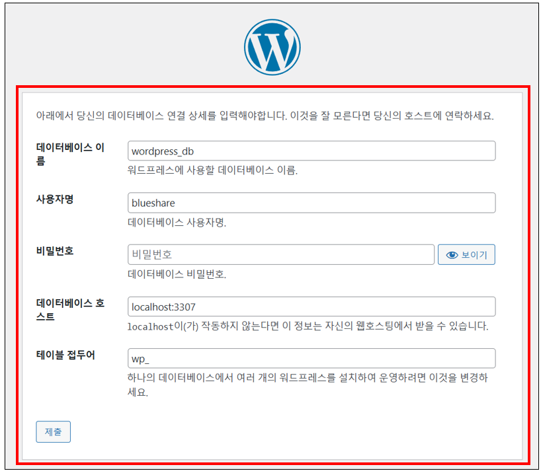Click the username field containing blueshare

[312, 203]
